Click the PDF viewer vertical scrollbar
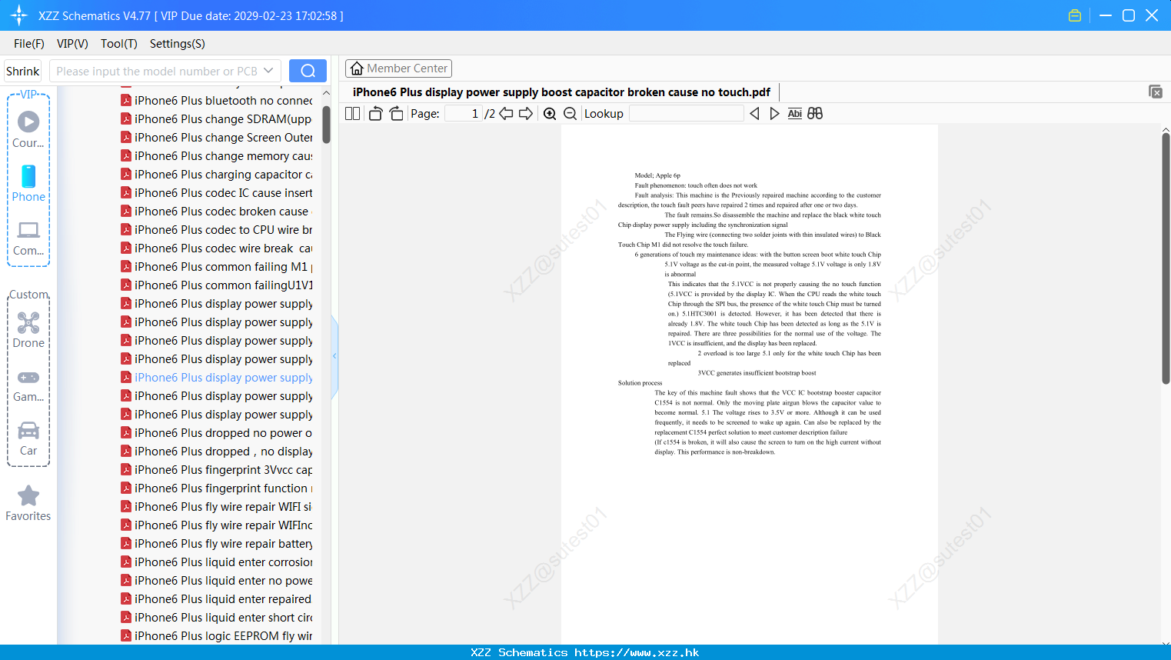Image resolution: width=1171 pixels, height=660 pixels. 1166,258
